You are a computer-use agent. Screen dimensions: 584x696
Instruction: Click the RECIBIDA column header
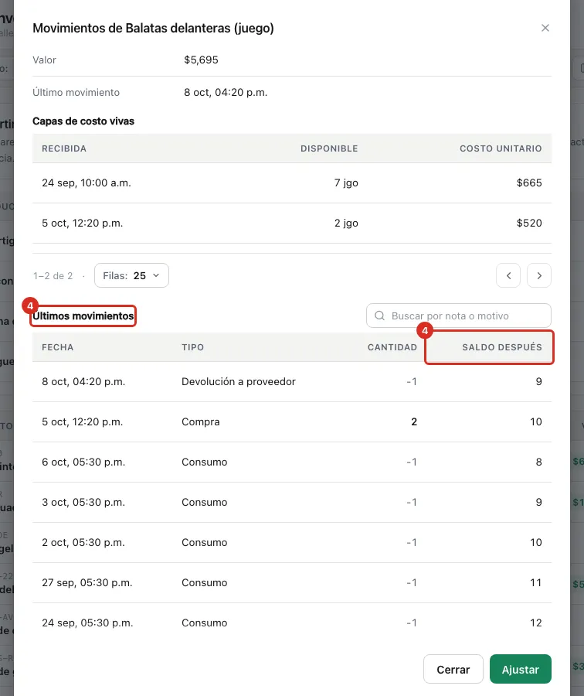[64, 148]
